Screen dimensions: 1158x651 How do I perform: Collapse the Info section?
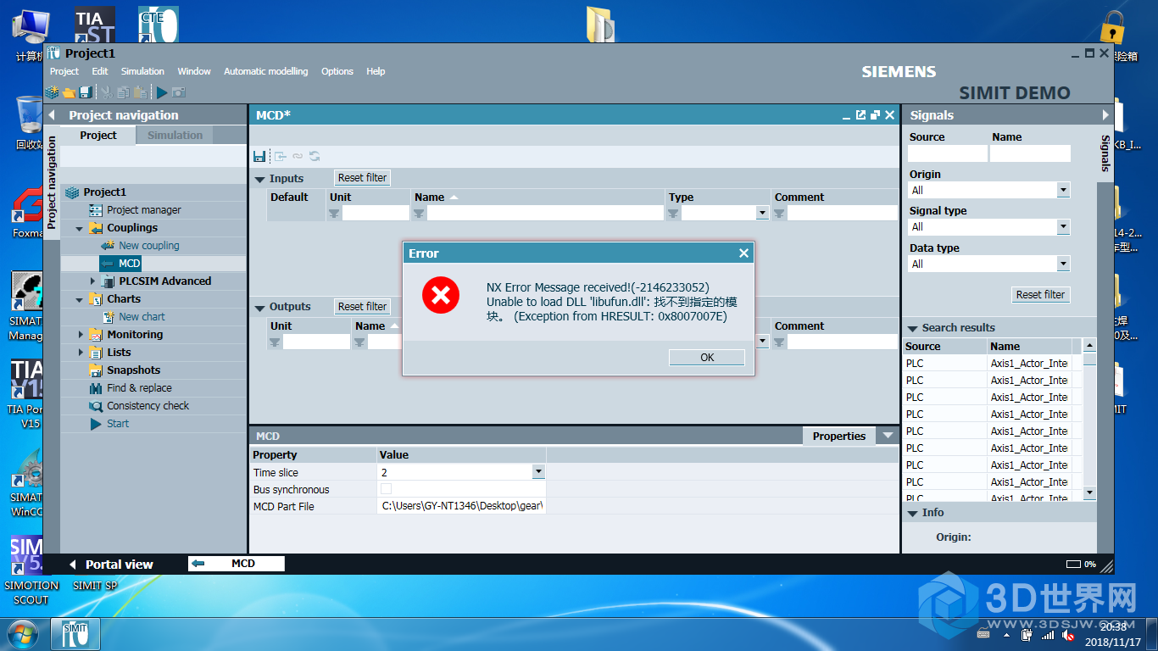click(x=913, y=513)
